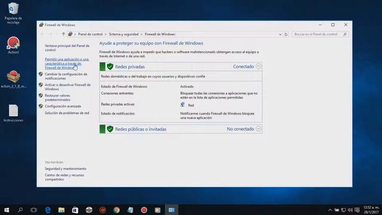Click the No conectado status text

tap(240, 129)
